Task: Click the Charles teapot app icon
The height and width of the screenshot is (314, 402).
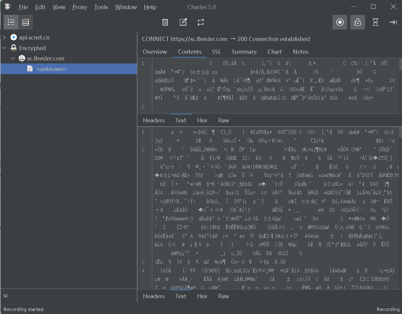Action: click(x=8, y=7)
